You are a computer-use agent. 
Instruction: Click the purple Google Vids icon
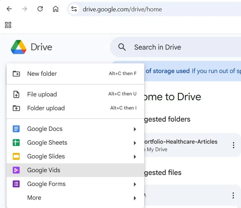click(16, 170)
